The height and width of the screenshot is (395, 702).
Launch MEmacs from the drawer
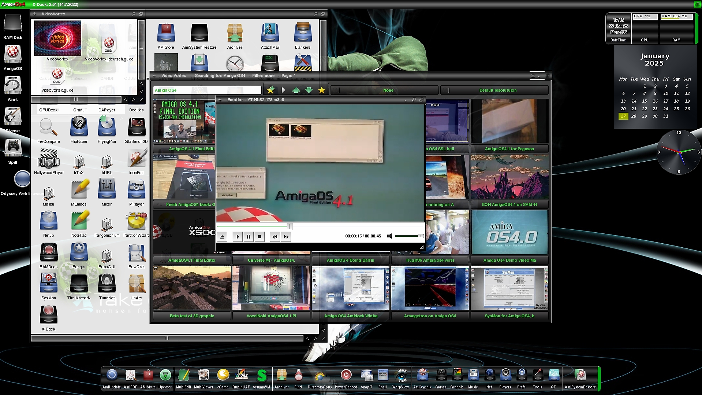(x=79, y=189)
